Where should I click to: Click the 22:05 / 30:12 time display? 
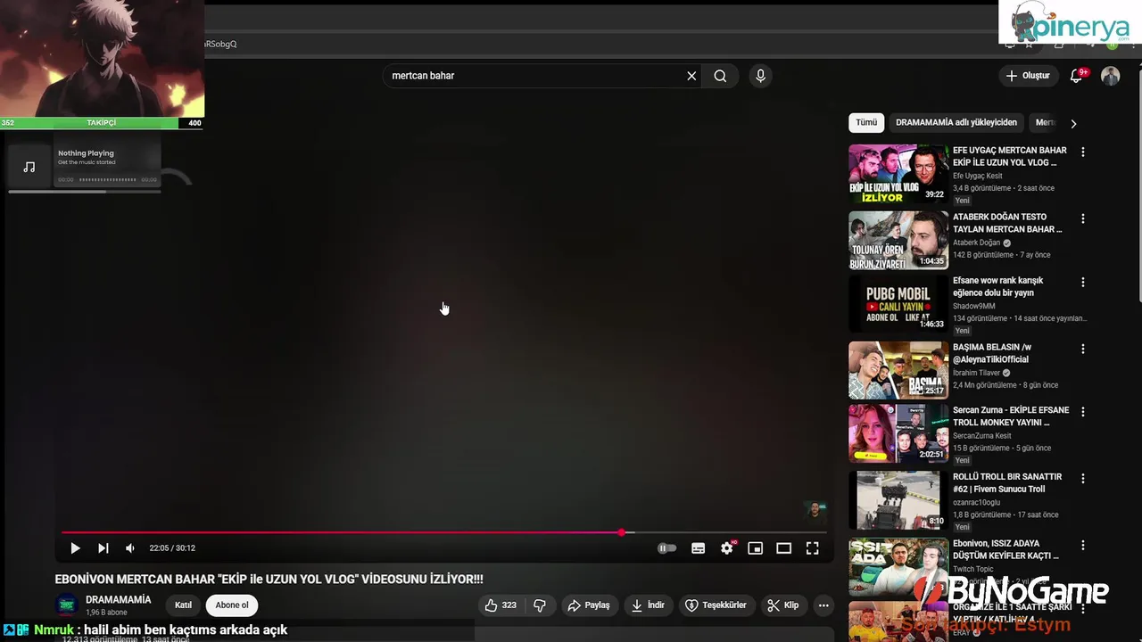172,548
